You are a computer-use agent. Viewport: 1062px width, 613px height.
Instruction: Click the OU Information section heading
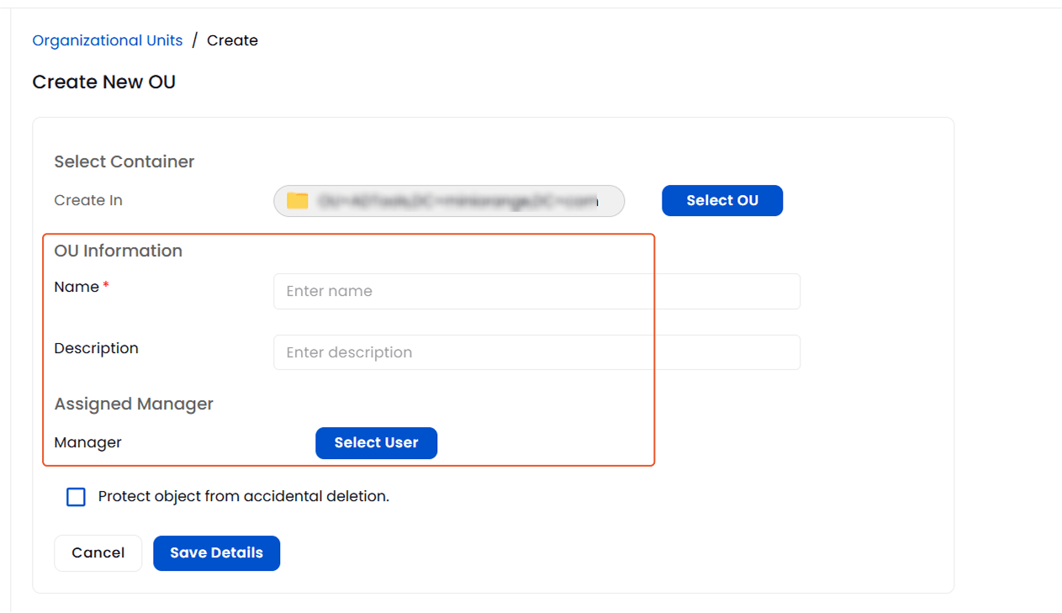click(118, 251)
